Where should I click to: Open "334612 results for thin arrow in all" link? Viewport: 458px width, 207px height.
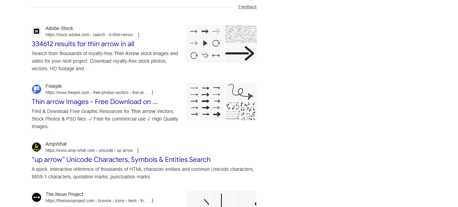(83, 44)
